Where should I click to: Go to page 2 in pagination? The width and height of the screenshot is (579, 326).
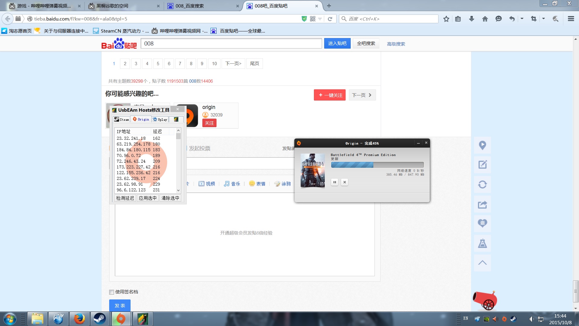click(x=125, y=63)
